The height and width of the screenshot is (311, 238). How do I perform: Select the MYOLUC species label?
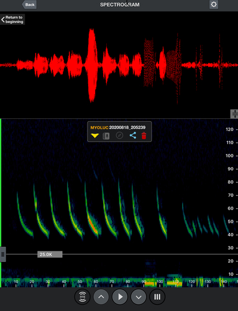point(99,128)
